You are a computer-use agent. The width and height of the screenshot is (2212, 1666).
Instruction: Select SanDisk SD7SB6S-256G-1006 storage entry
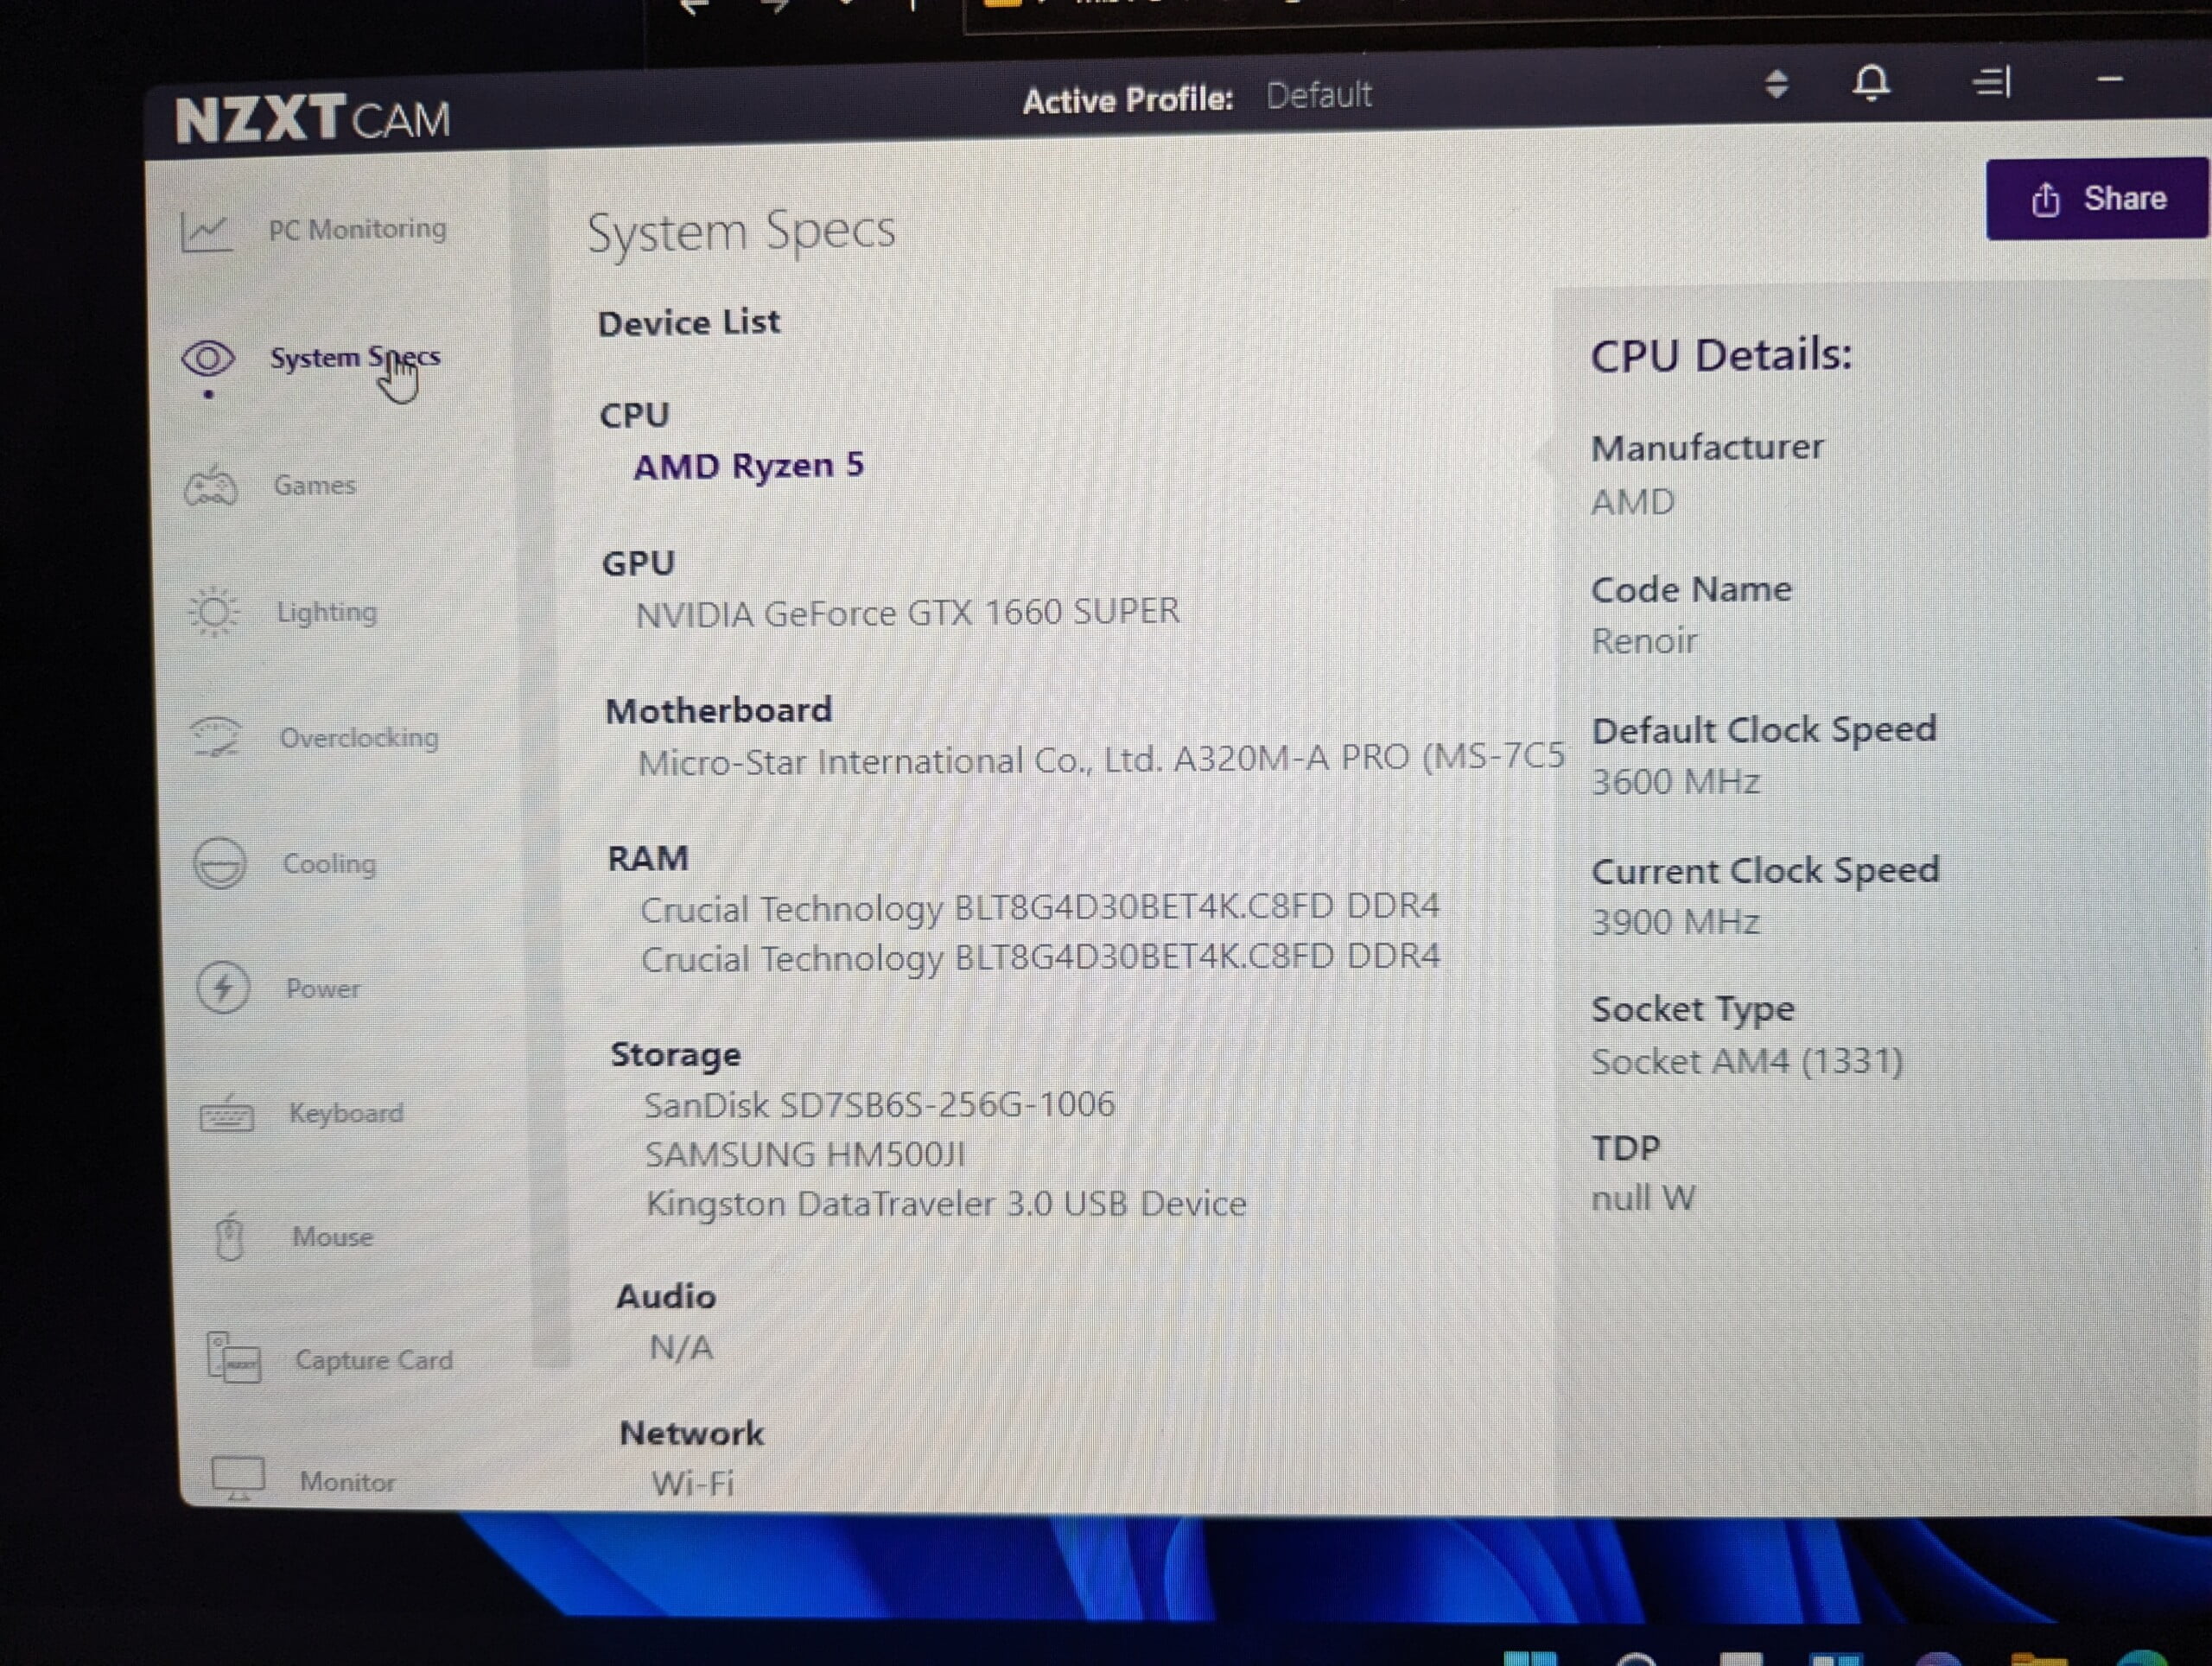[x=879, y=1105]
